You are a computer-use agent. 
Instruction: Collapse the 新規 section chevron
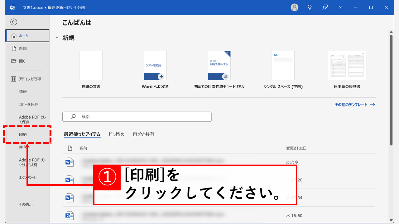pyautogui.click(x=57, y=38)
